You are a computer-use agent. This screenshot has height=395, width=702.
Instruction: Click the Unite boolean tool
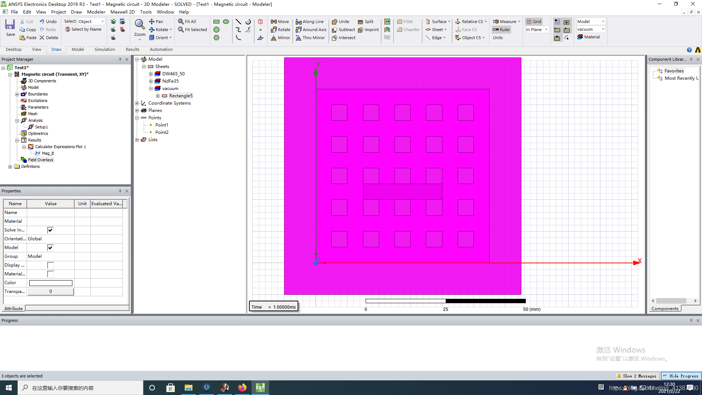[x=340, y=22]
